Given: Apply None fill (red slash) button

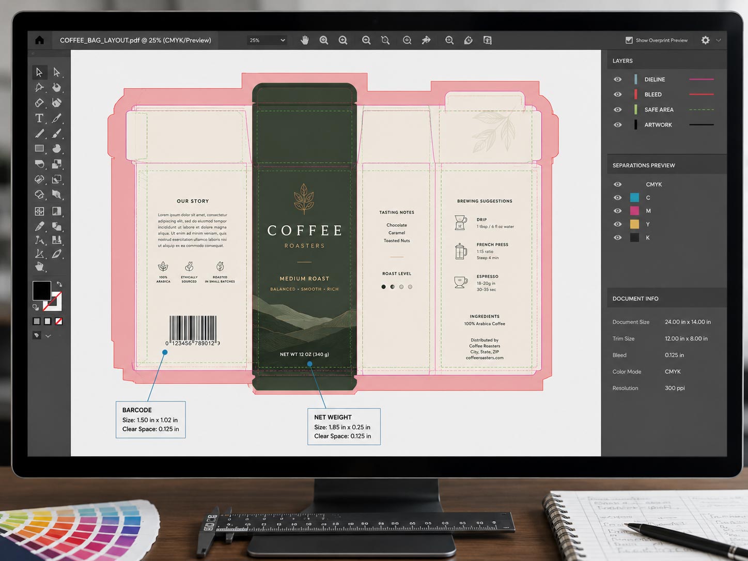Looking at the screenshot, I should pyautogui.click(x=59, y=321).
